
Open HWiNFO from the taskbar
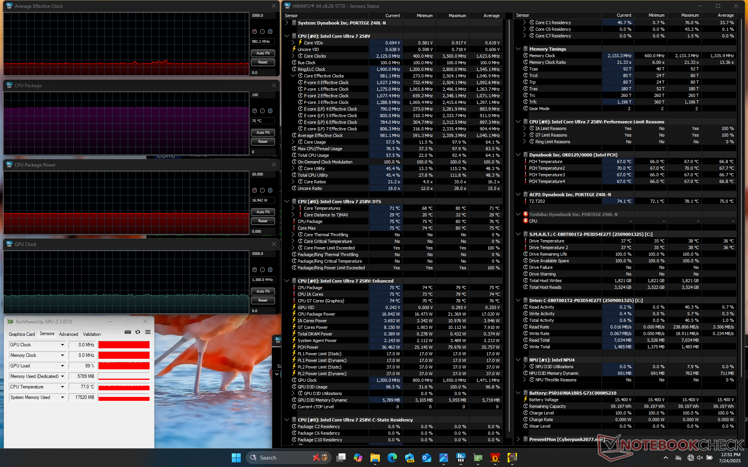tap(460, 458)
